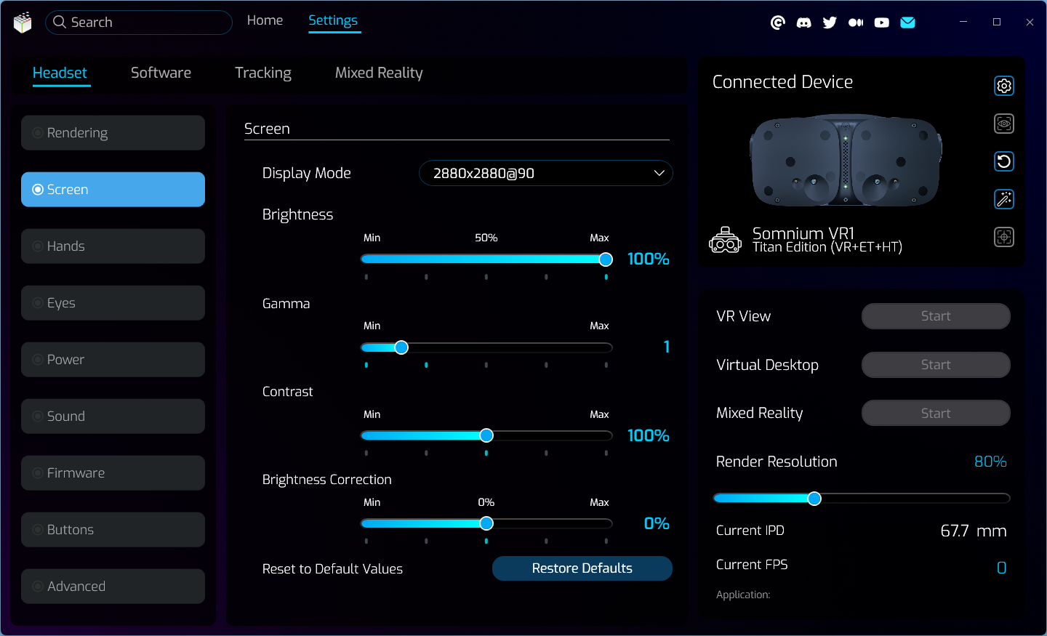The height and width of the screenshot is (636, 1047).
Task: Click the envelope mail icon
Action: tap(907, 23)
